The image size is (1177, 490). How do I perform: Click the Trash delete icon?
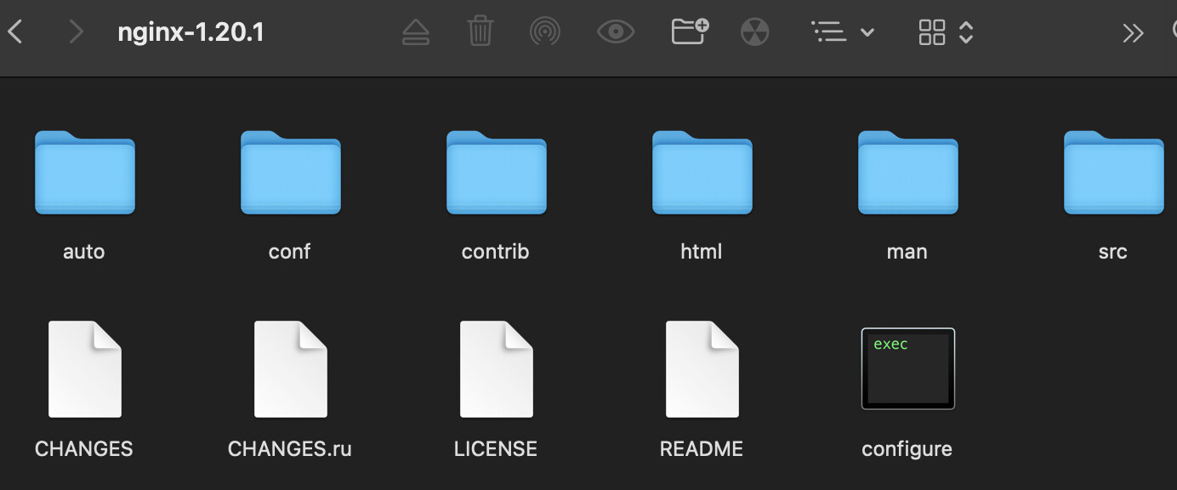tap(480, 32)
